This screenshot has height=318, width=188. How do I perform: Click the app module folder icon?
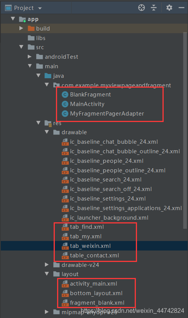click(x=22, y=19)
